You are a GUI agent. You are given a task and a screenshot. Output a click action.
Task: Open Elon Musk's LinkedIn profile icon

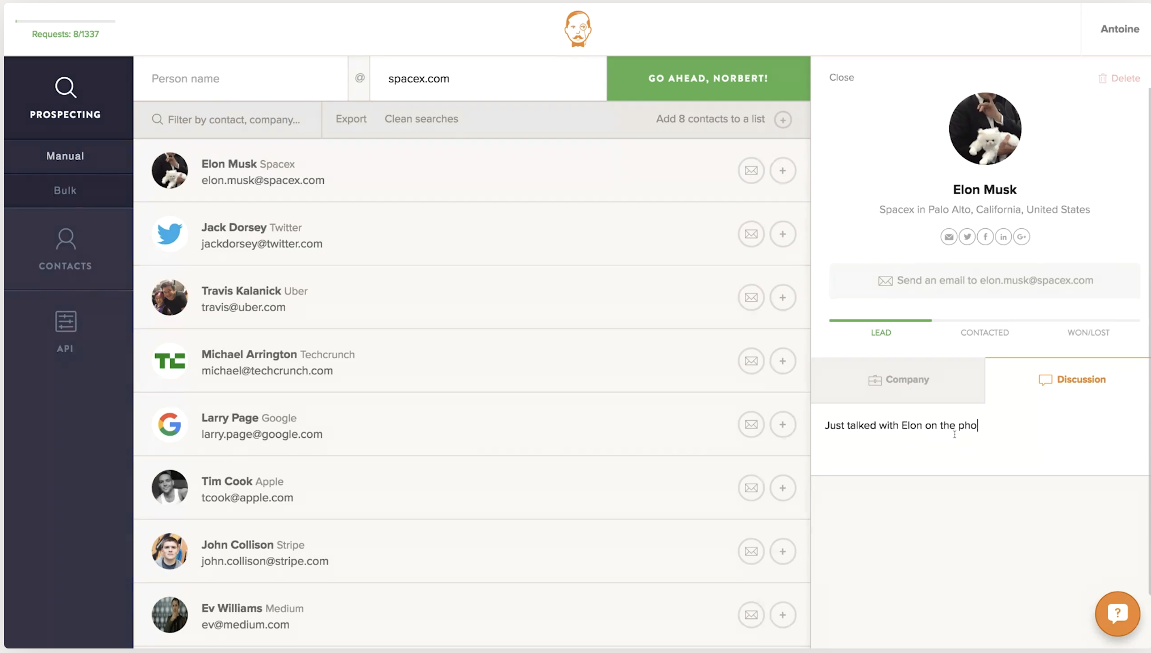pyautogui.click(x=1003, y=237)
